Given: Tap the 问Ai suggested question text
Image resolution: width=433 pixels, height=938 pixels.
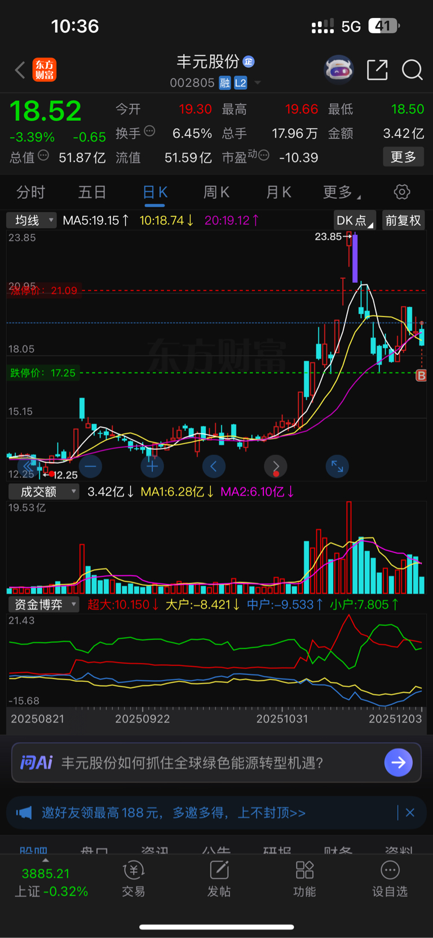Looking at the screenshot, I should [x=192, y=763].
